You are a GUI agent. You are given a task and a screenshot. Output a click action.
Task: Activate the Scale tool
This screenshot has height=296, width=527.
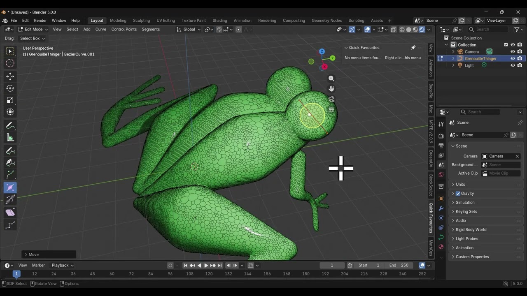point(10,100)
